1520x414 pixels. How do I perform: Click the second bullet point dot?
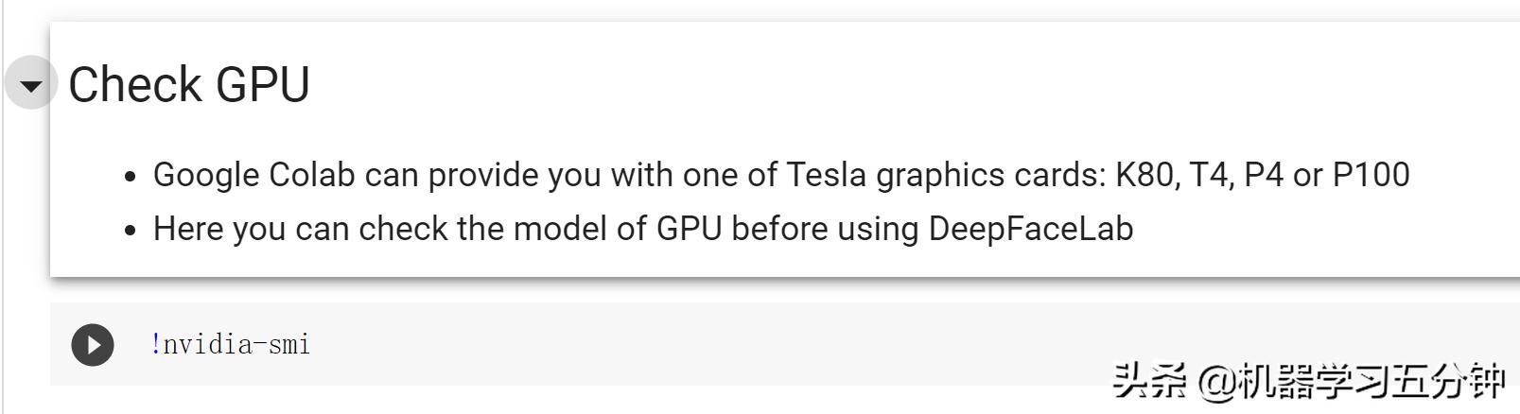pos(131,230)
